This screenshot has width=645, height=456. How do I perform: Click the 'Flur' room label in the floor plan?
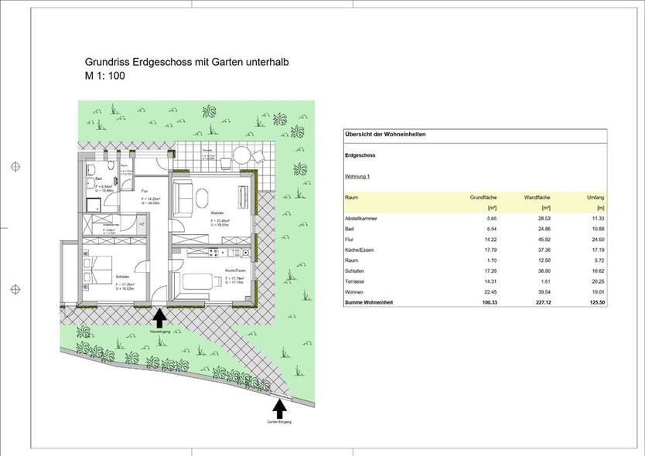point(144,191)
